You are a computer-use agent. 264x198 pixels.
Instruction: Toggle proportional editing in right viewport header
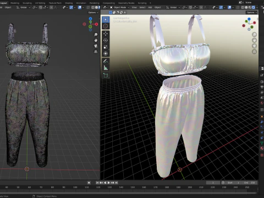(201, 7)
